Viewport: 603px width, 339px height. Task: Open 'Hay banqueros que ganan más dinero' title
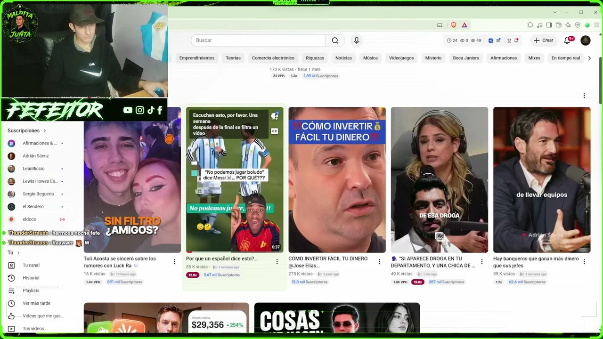pos(536,262)
